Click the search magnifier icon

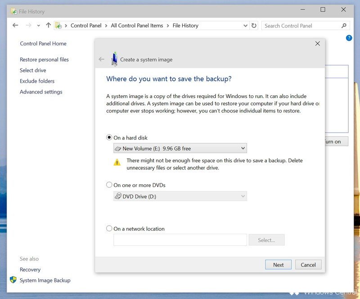(x=344, y=26)
